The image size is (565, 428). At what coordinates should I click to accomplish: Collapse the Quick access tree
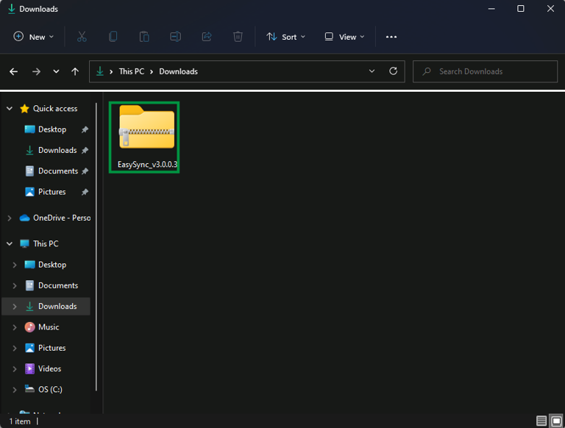(x=10, y=108)
